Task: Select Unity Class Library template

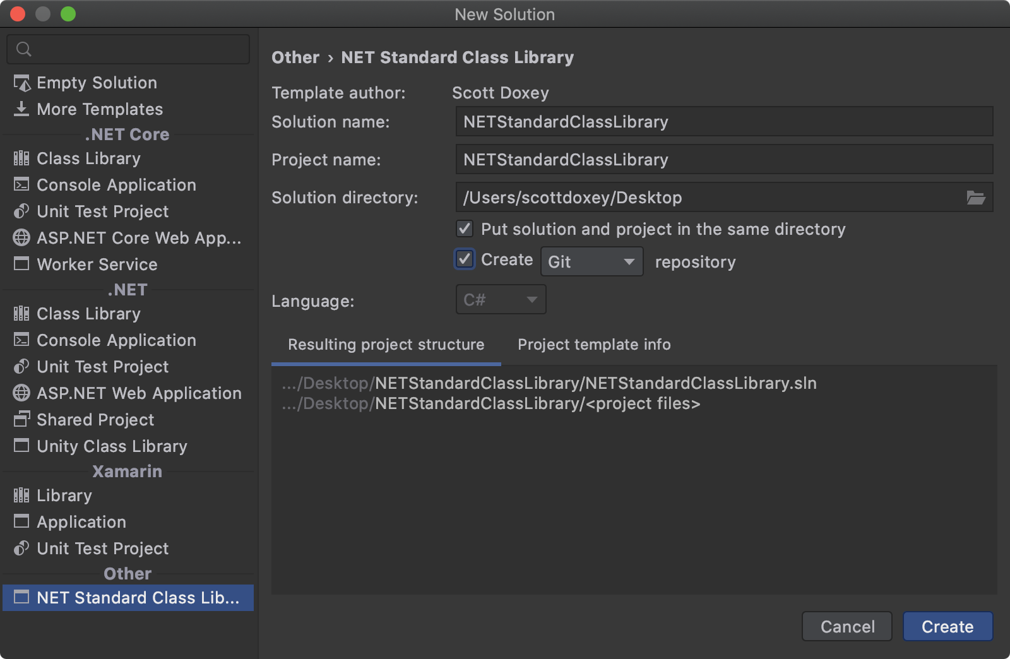Action: 128,446
